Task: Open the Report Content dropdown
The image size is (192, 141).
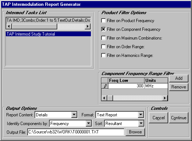Action: pyautogui.click(x=74, y=115)
